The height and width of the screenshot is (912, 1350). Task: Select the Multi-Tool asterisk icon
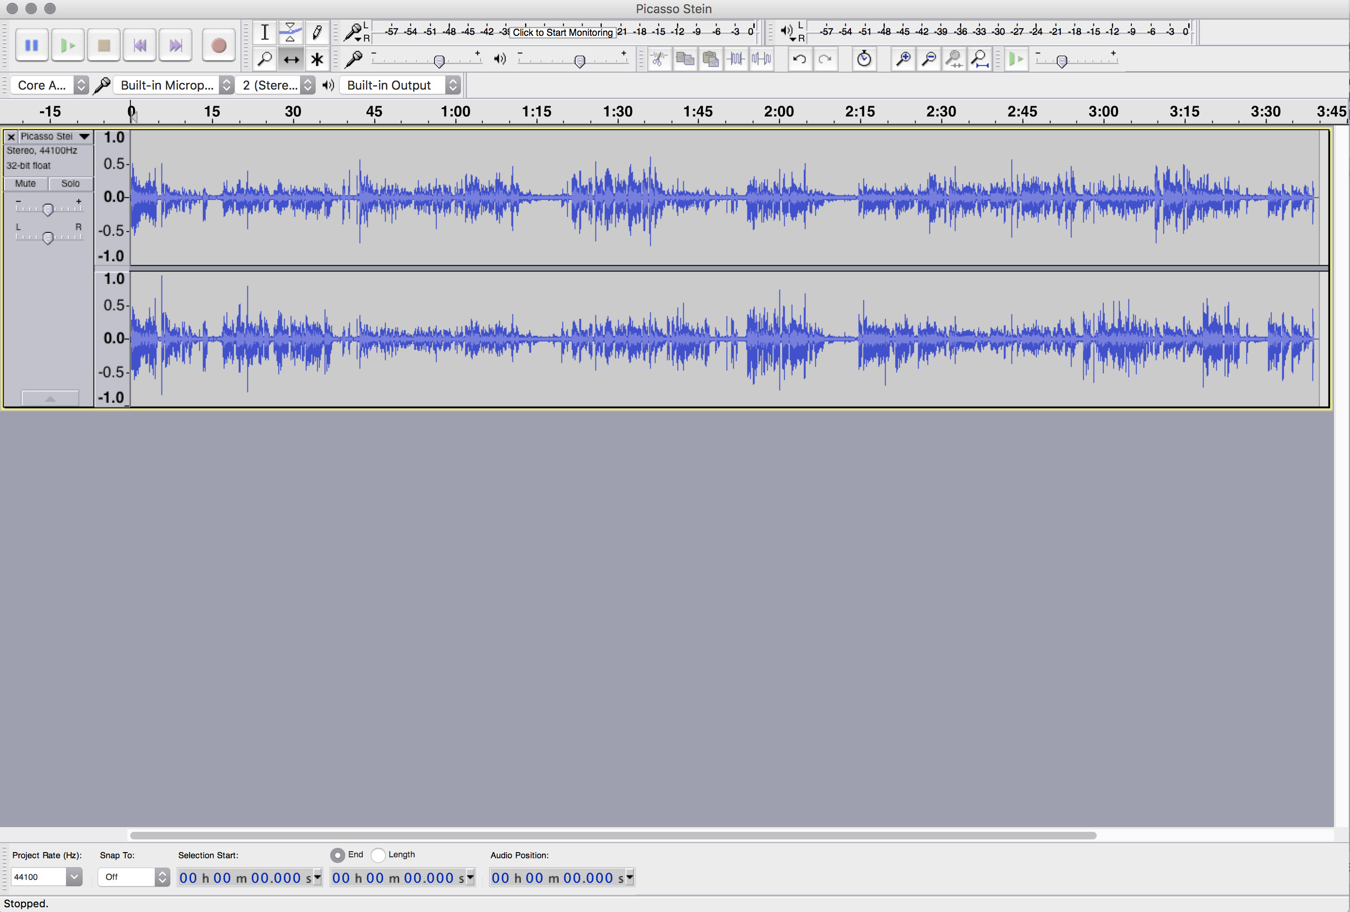point(317,58)
